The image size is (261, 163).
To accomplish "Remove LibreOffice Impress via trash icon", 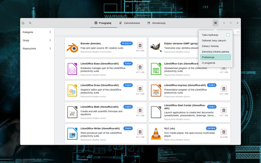I will pos(224,89).
